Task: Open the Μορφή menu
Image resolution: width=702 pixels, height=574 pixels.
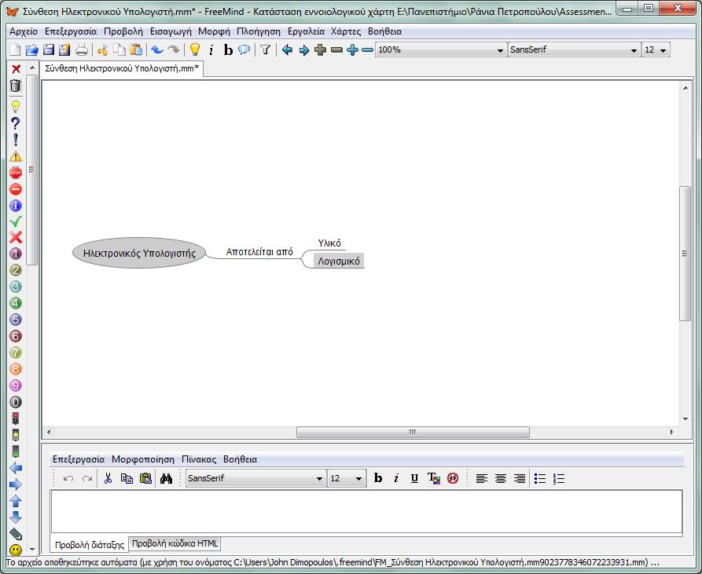Action: [x=214, y=31]
